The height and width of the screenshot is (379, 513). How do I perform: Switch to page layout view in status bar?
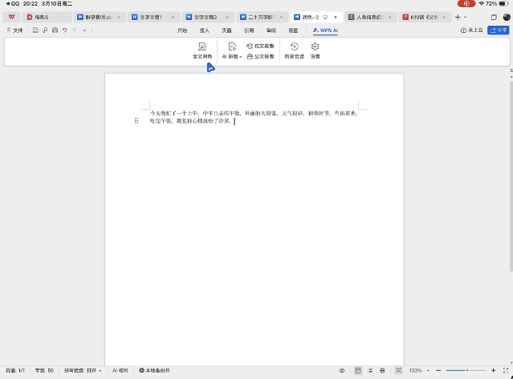coord(358,371)
